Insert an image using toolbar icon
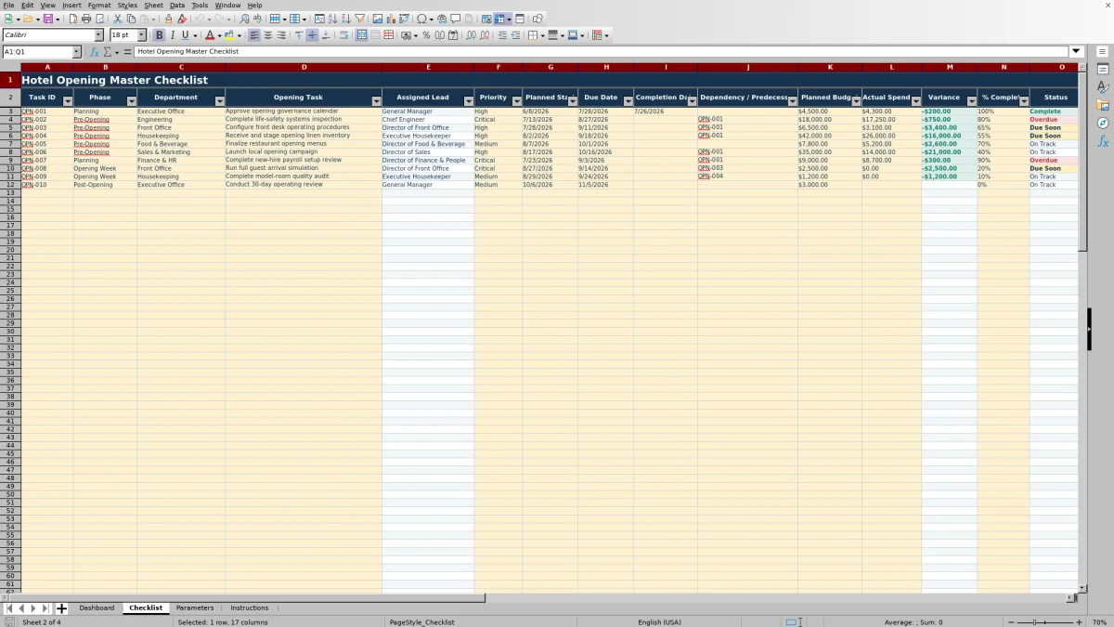1114x627 pixels. click(377, 19)
